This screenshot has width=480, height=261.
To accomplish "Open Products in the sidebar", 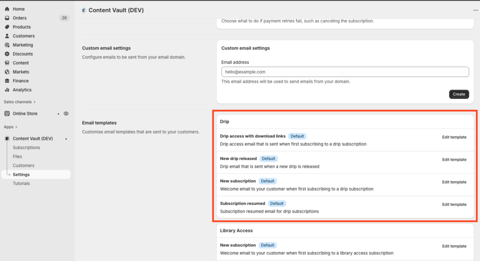I will [22, 27].
